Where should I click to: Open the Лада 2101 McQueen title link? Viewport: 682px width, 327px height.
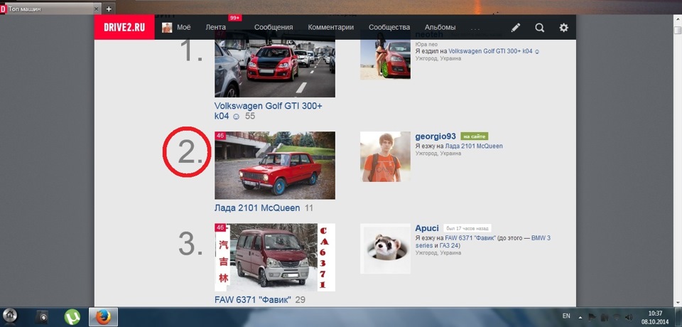pyautogui.click(x=257, y=208)
